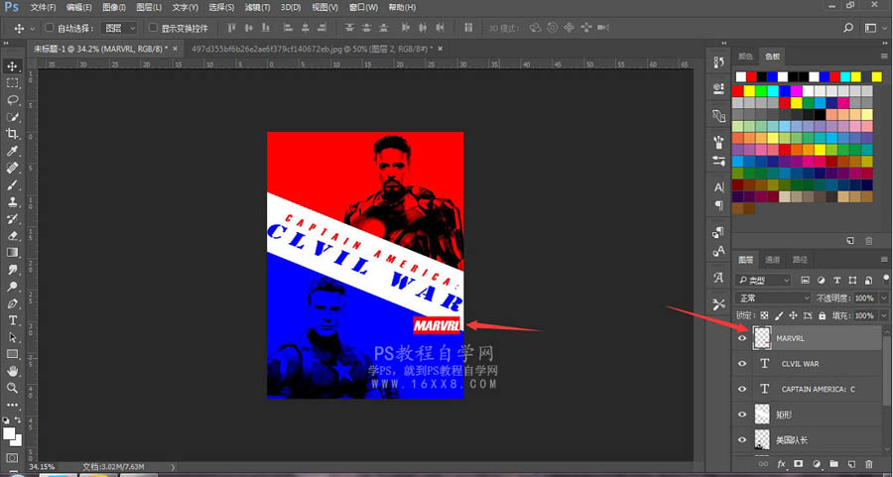The height and width of the screenshot is (477, 893).
Task: Select the Path Selection tool
Action: (12, 337)
